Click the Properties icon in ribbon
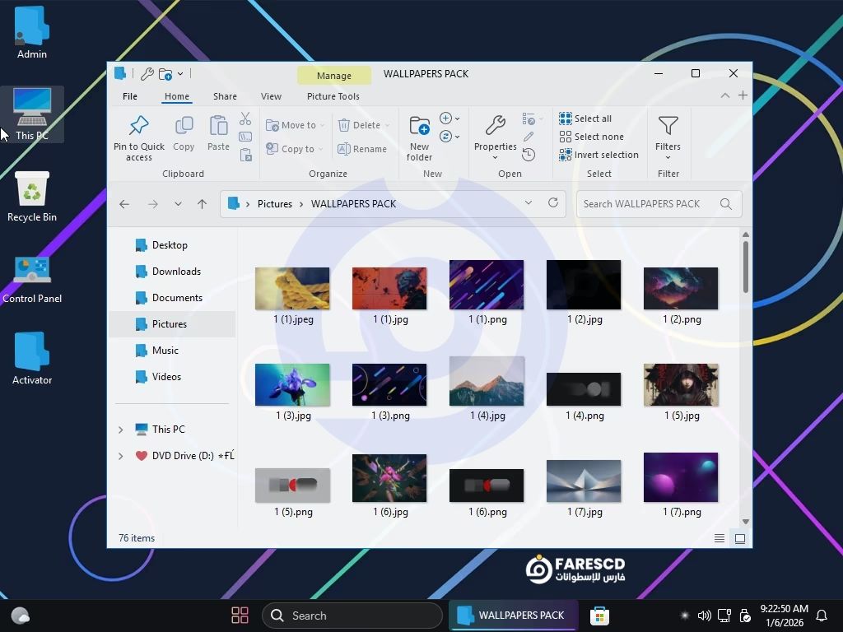 (495, 126)
